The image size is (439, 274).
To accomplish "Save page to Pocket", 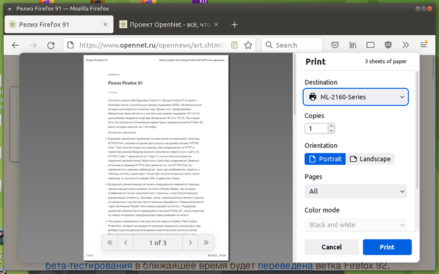I will click(335, 45).
